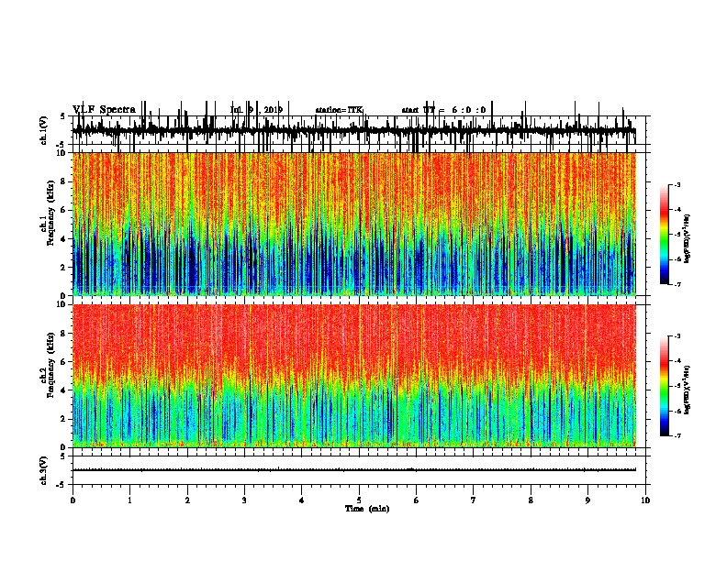Click the "Time (min)" x-axis label

coord(367,509)
